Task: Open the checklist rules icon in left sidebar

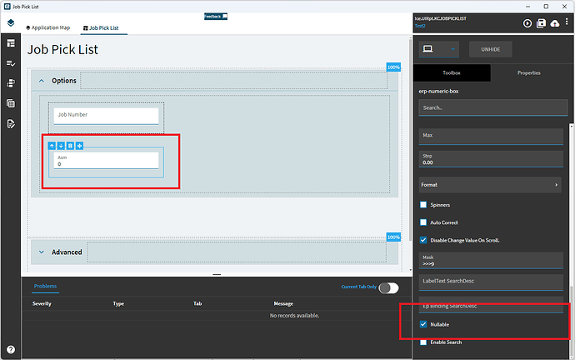Action: (11, 63)
